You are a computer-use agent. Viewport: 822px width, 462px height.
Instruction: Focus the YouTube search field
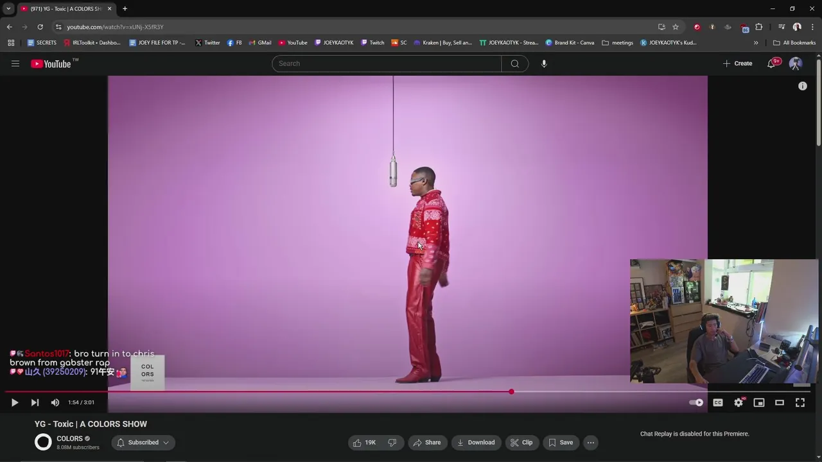[387, 64]
